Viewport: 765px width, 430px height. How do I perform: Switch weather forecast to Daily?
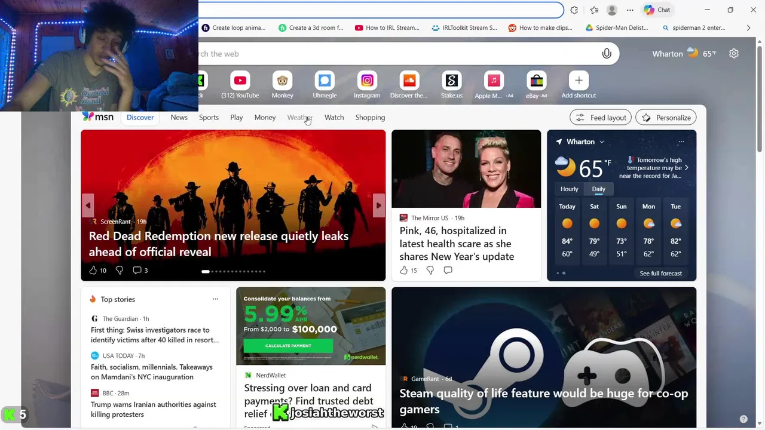point(598,189)
